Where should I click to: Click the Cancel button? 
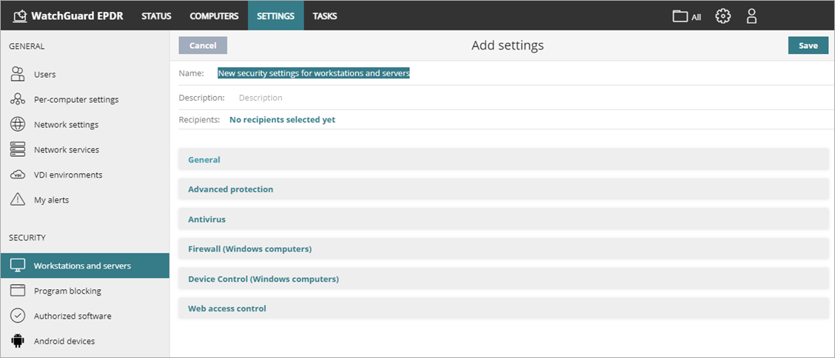point(203,46)
